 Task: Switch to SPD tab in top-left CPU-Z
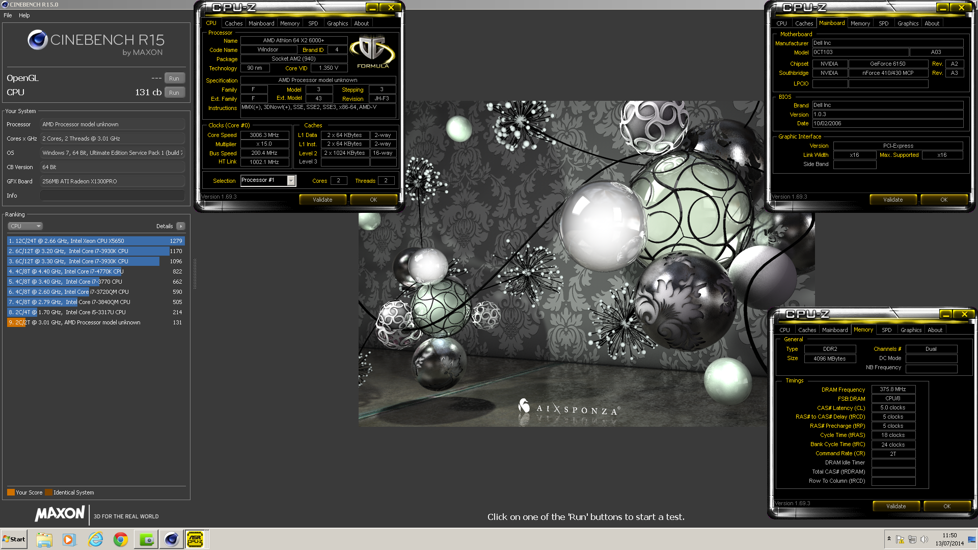(313, 23)
